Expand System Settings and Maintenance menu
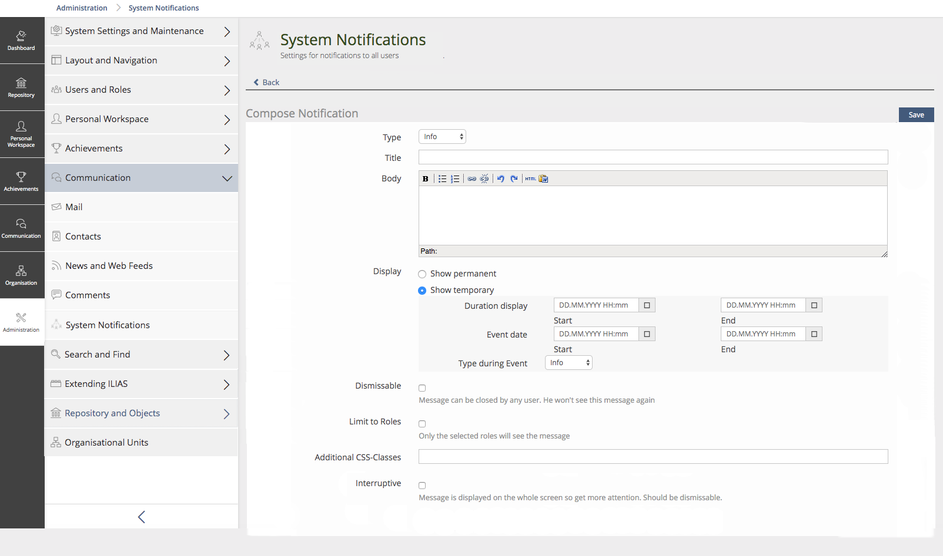943x556 pixels. 141,31
